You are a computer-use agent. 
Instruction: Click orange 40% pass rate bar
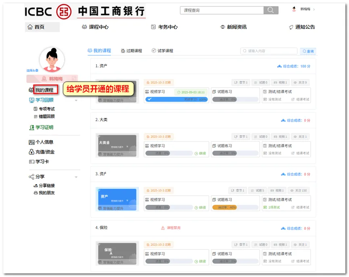click(x=225, y=207)
